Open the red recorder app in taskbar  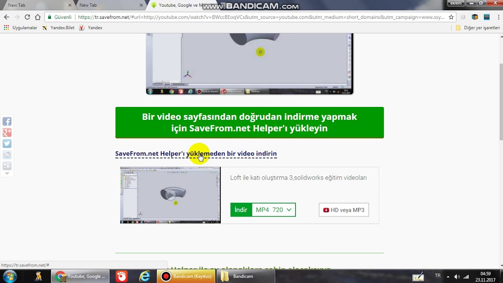pyautogui.click(x=122, y=276)
